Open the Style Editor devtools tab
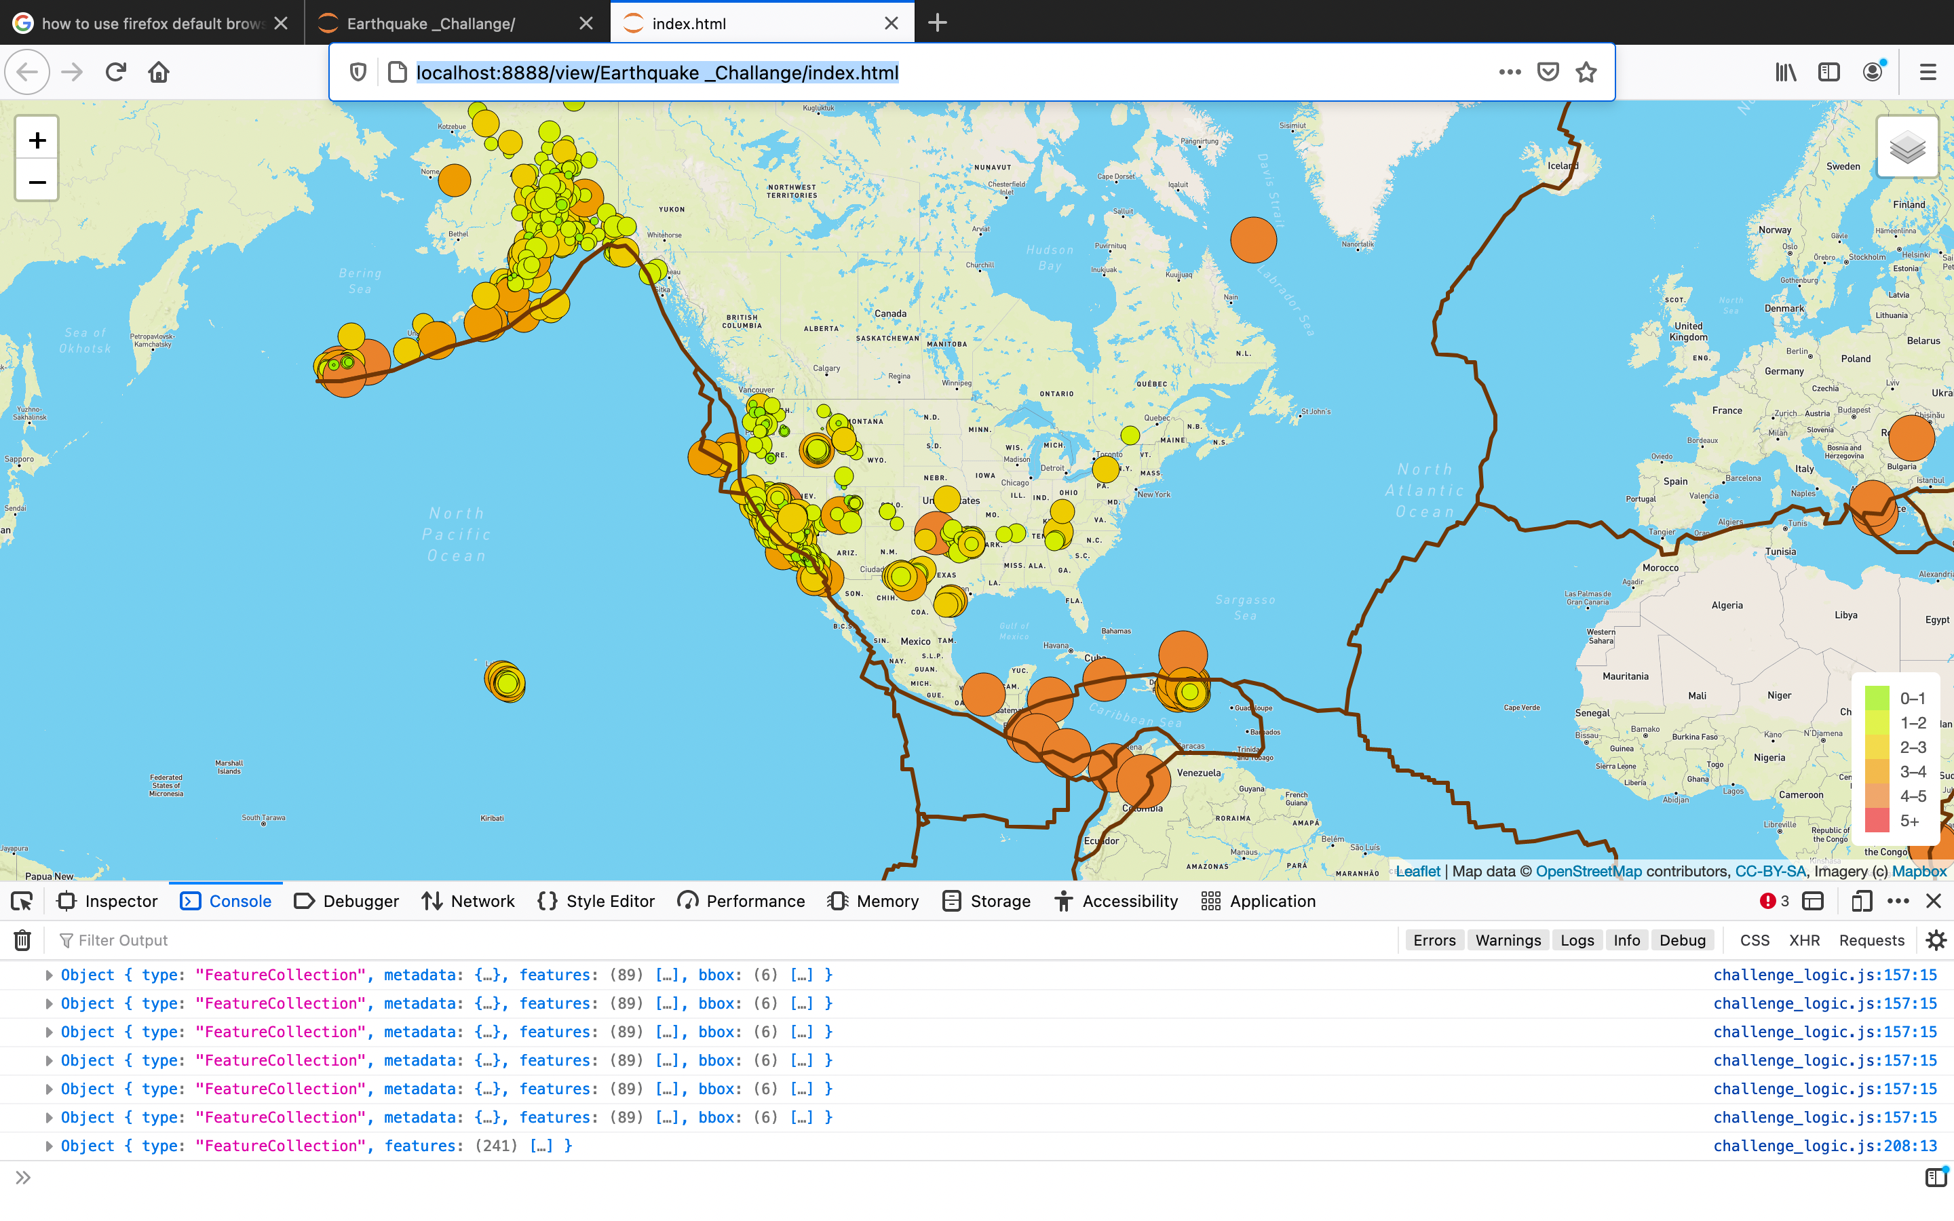 596,902
